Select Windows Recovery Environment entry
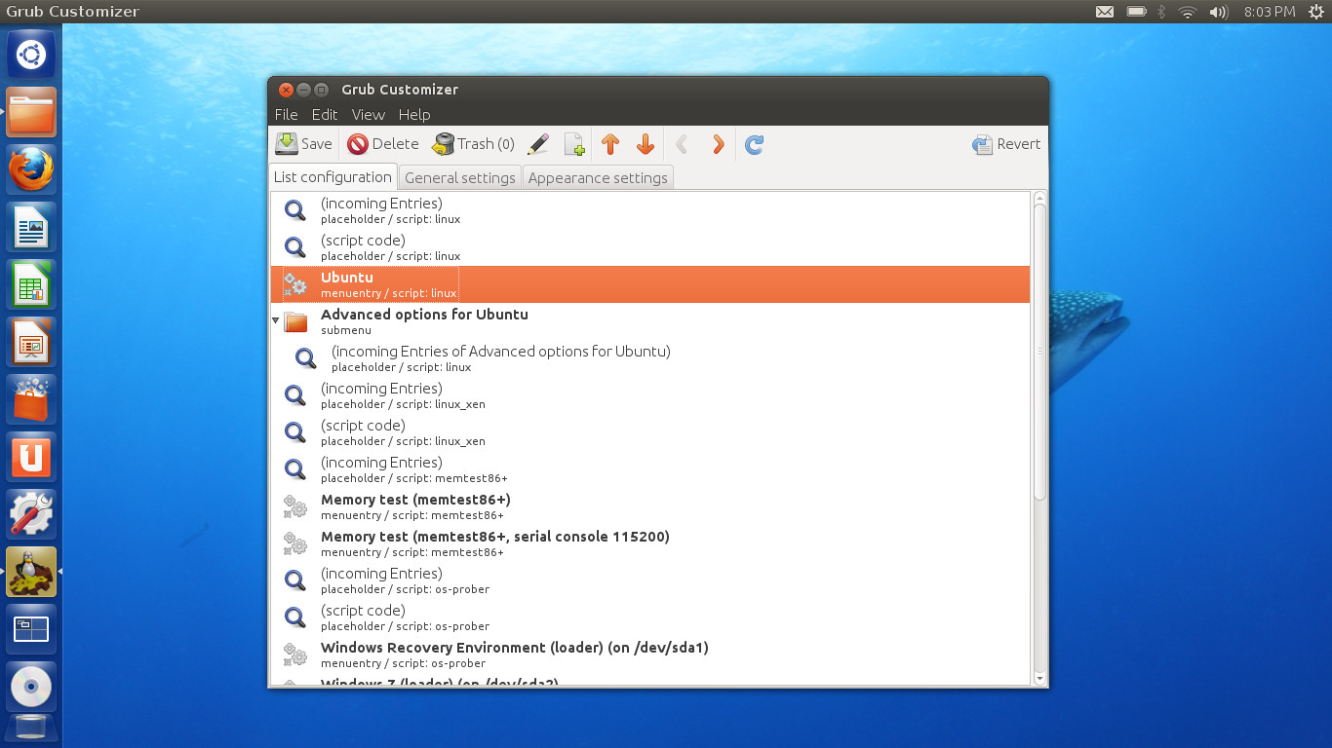 [x=650, y=654]
